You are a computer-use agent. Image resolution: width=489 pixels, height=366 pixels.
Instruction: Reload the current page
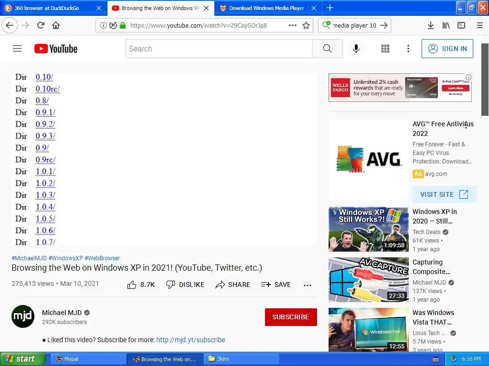point(41,25)
